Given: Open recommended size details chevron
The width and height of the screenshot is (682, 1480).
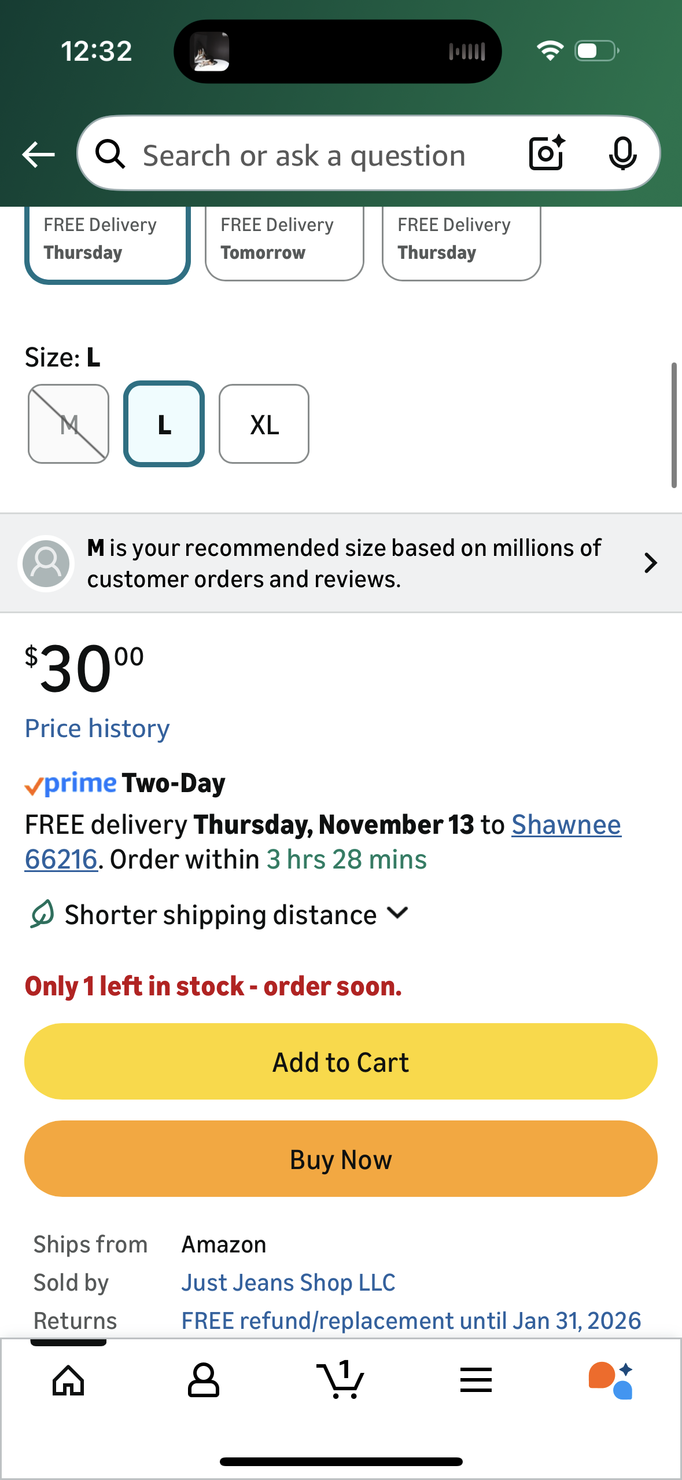Looking at the screenshot, I should click(650, 563).
